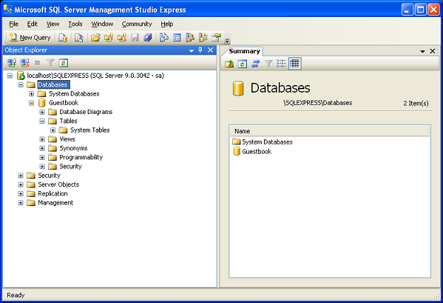The width and height of the screenshot is (443, 303).
Task: Click the folder icon with red question mark
Action: click(109, 38)
